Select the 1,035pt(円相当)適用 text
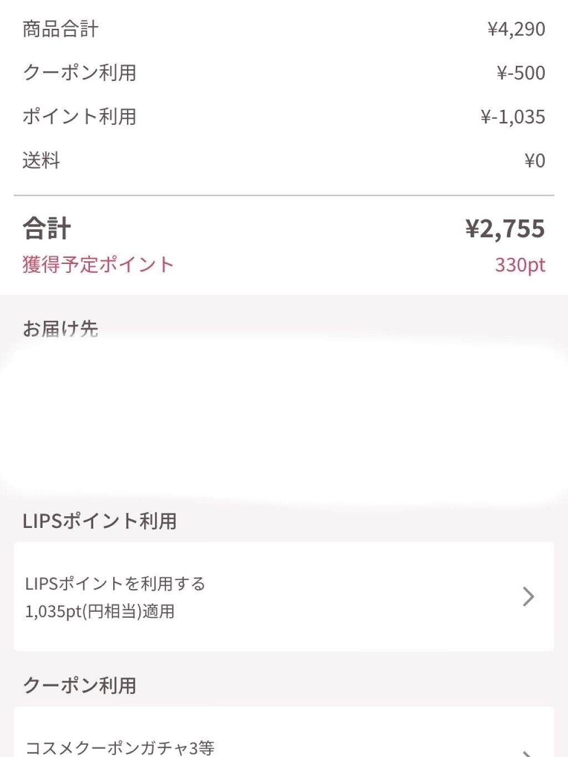 pyautogui.click(x=100, y=611)
